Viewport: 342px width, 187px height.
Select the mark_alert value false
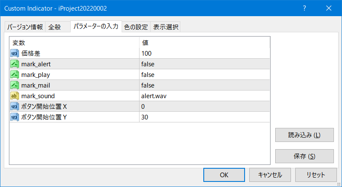(204, 64)
